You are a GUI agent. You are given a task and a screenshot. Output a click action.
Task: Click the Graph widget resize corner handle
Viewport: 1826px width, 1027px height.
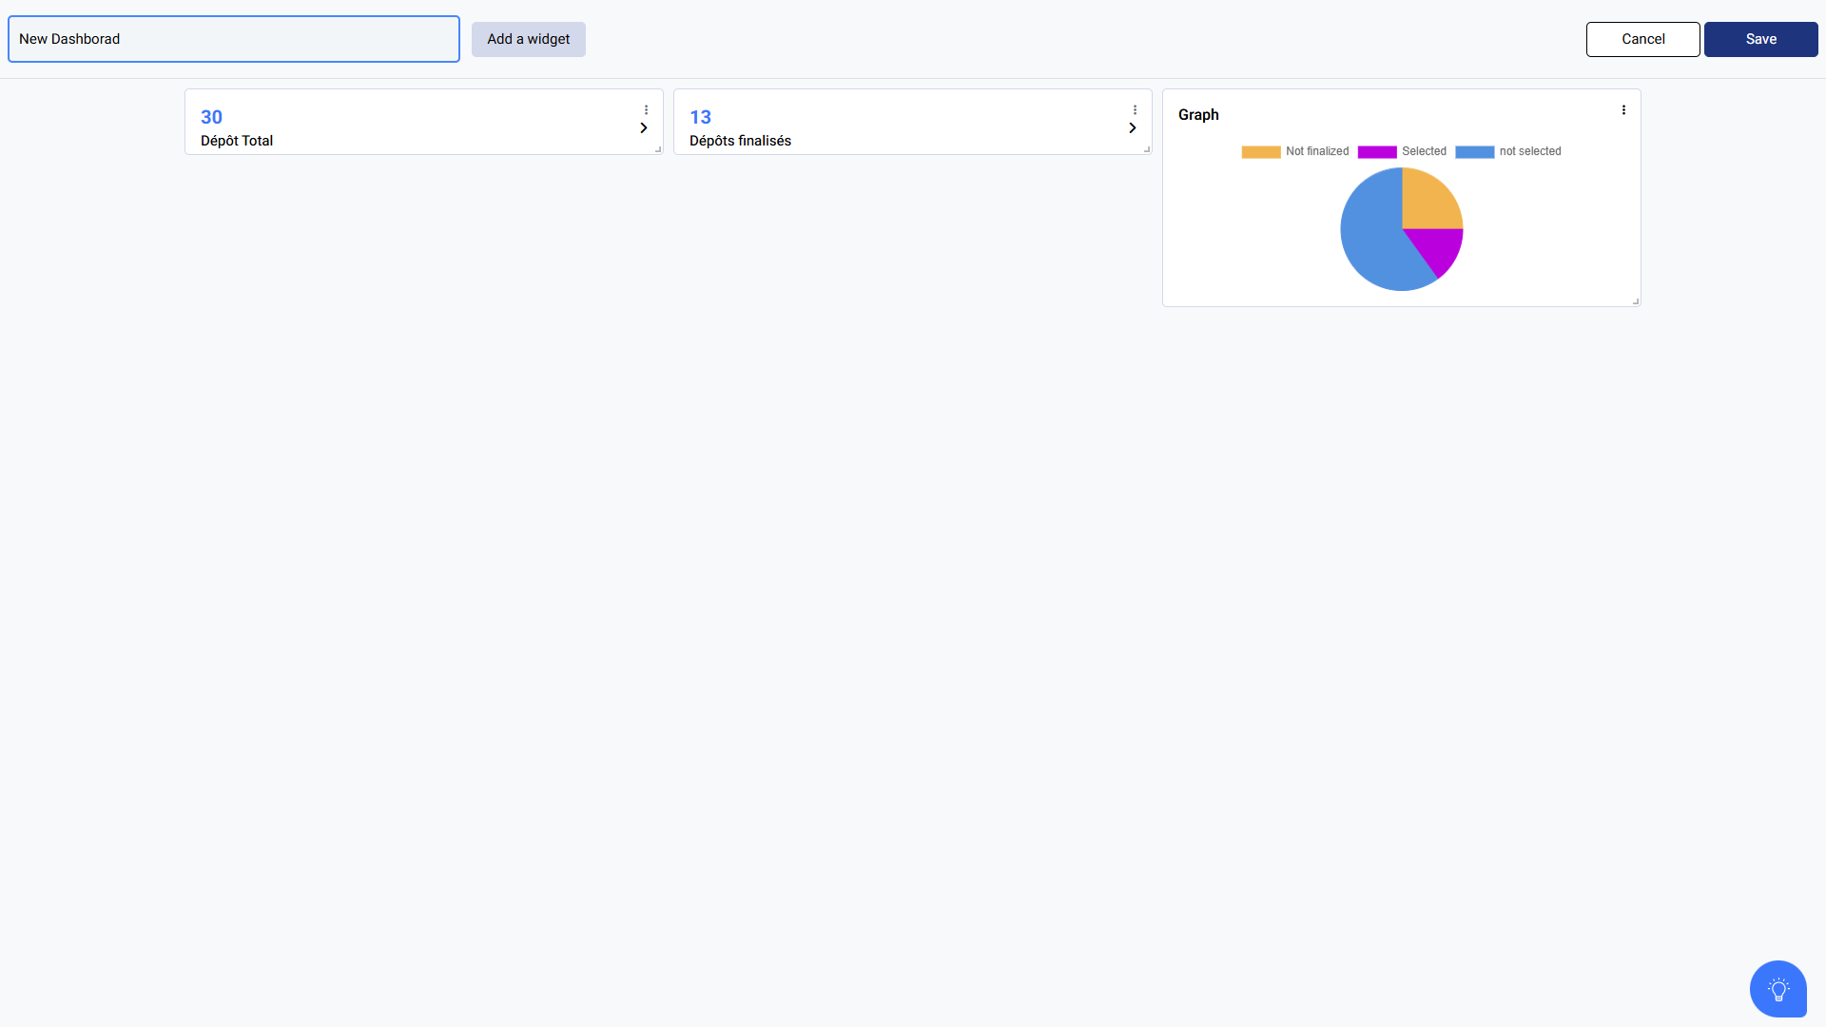[x=1636, y=301]
